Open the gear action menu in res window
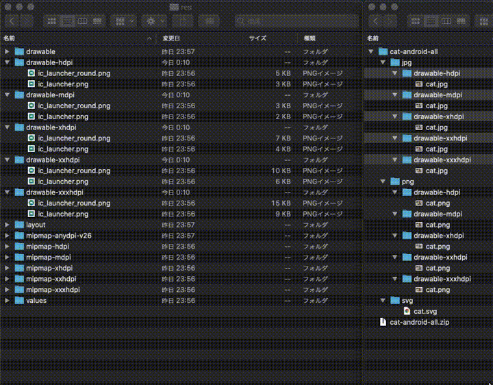The height and width of the screenshot is (385, 493). [x=154, y=21]
